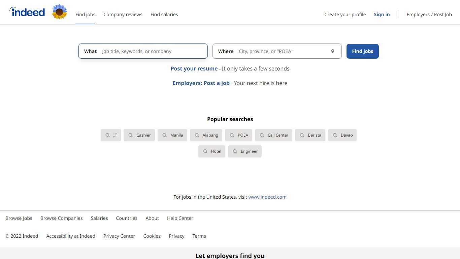Click the magnifying glass inside the IT chip
Viewport: 460px width, 259px height.
108,135
